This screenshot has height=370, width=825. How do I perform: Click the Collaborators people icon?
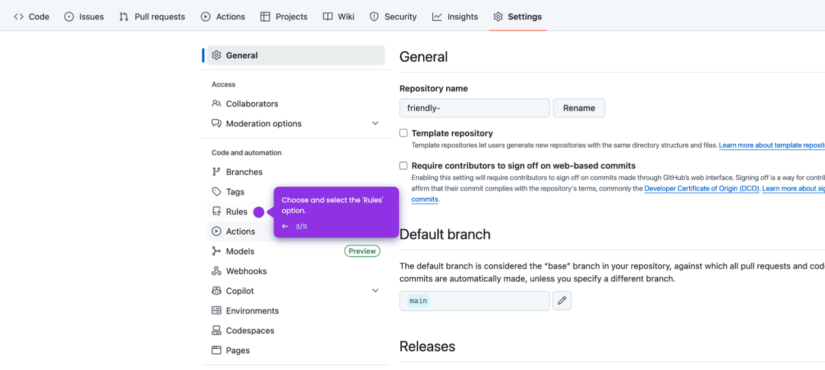(x=216, y=103)
